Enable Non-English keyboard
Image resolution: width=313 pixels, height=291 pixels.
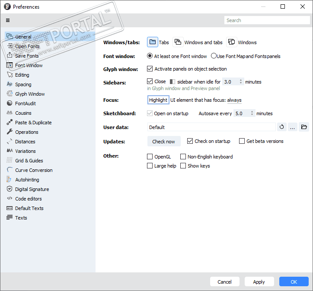click(x=183, y=157)
